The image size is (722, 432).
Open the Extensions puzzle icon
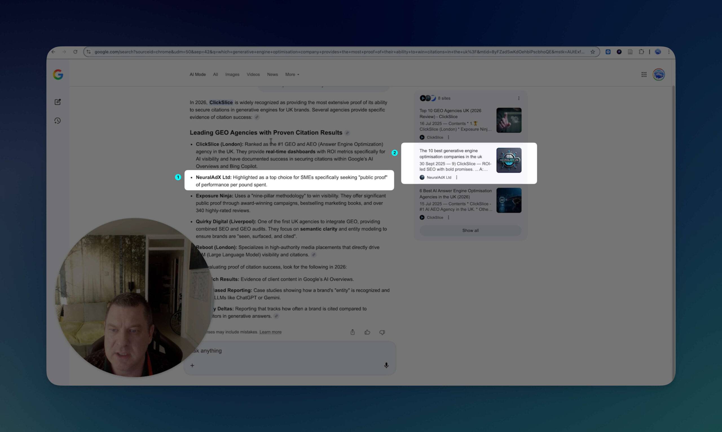point(641,52)
